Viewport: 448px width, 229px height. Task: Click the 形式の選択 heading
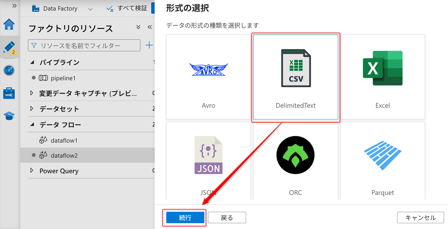(187, 8)
